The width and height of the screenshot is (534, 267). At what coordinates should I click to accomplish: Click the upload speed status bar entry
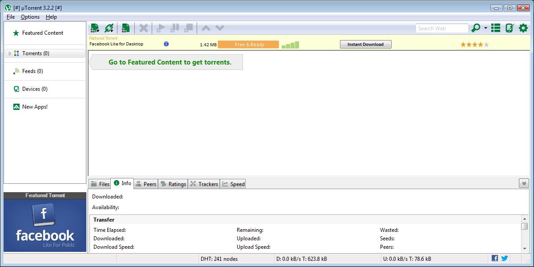click(407, 259)
